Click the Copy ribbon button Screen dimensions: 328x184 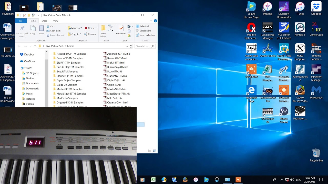coord(33,30)
